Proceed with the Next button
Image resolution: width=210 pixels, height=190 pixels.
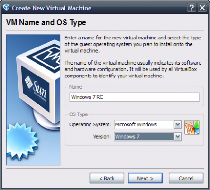145,178
